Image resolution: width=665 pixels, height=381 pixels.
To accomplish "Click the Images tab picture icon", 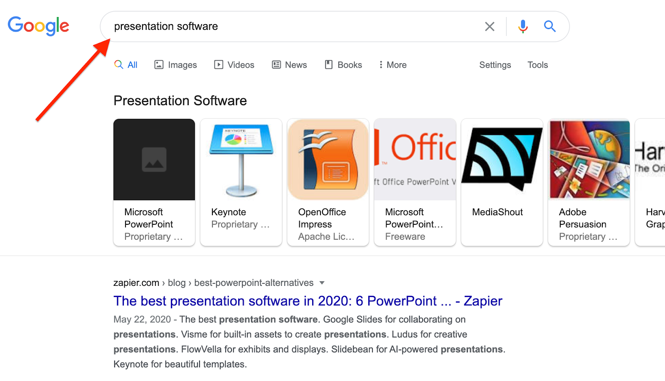I will (159, 64).
